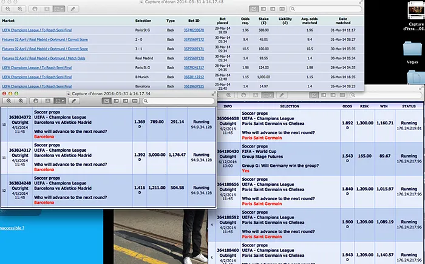Click the ODDS column header in the right window
The width and height of the screenshot is (425, 264).
(x=347, y=106)
